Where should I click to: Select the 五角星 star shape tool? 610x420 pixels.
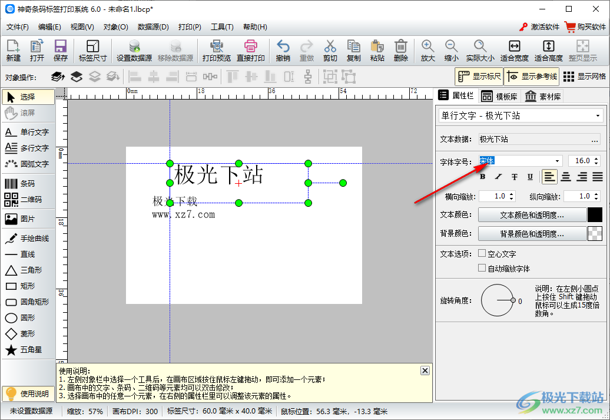(28, 349)
